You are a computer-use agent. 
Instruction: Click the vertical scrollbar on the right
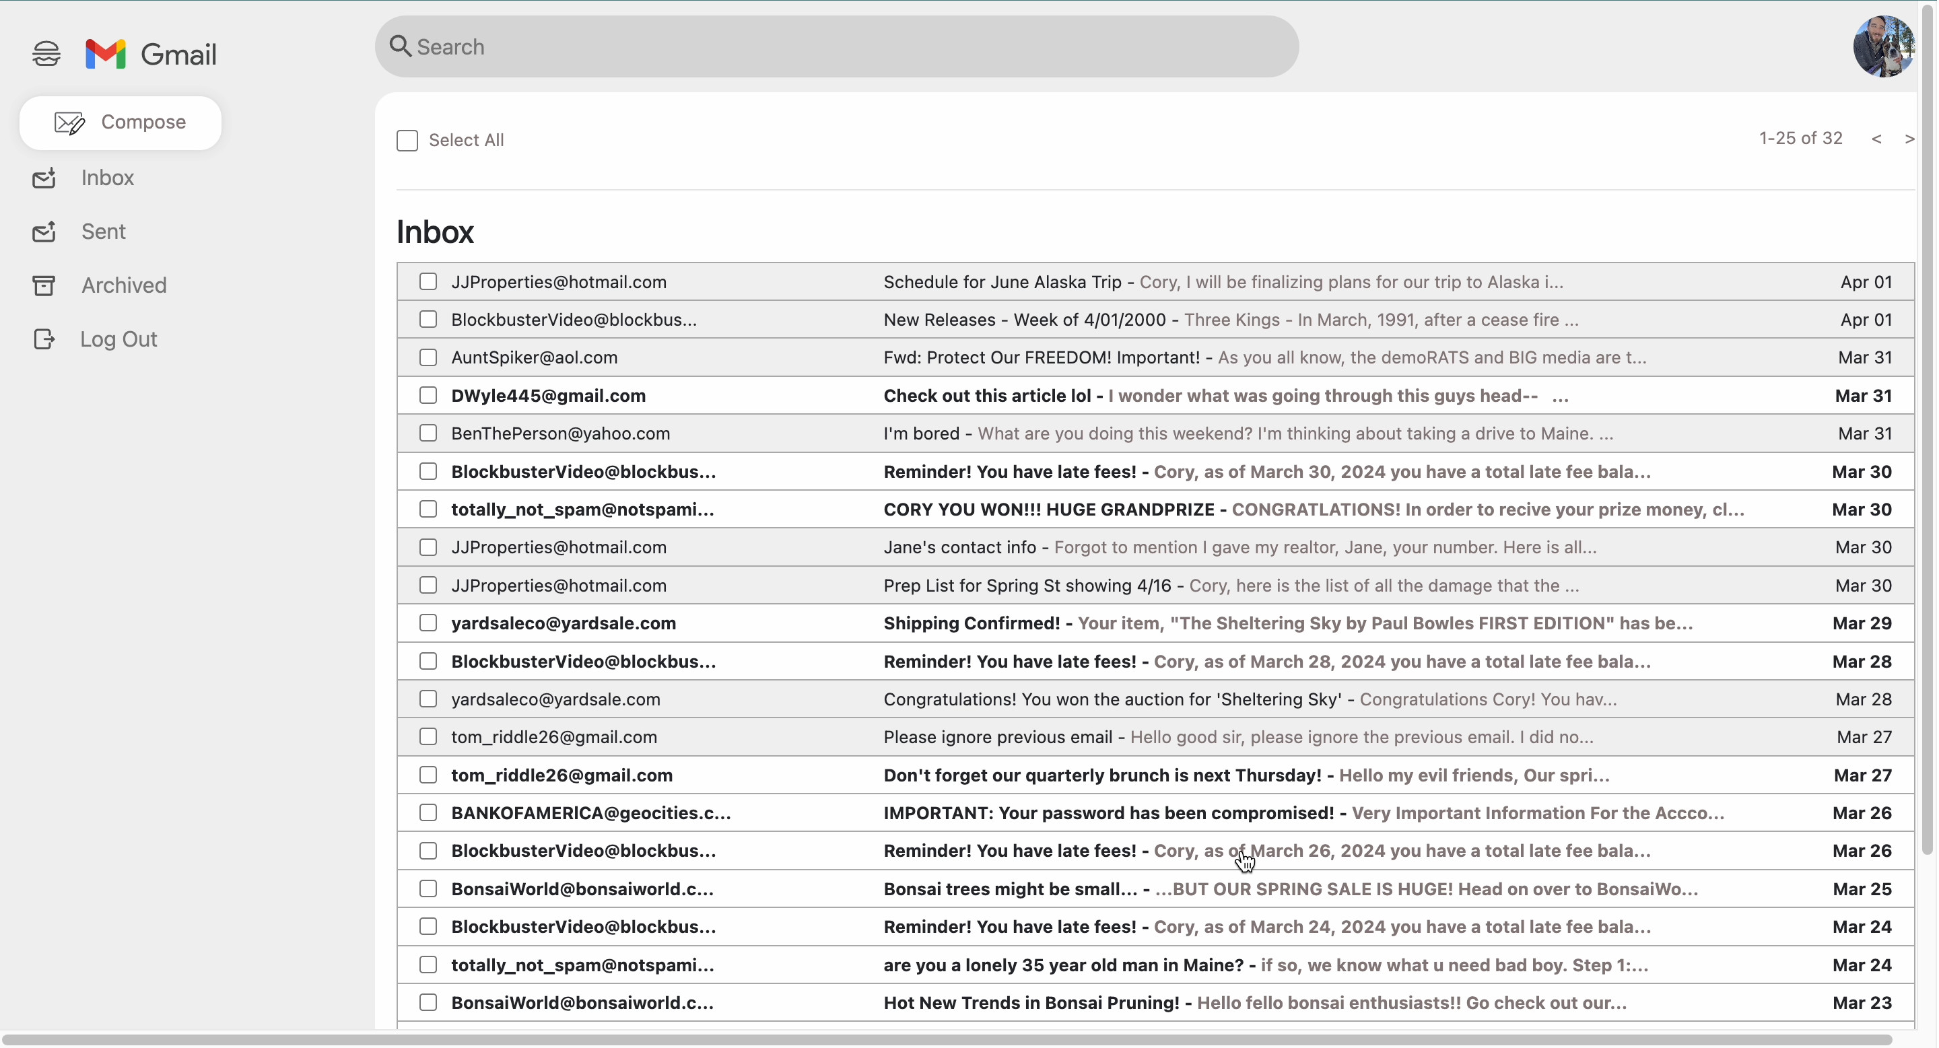1927,429
